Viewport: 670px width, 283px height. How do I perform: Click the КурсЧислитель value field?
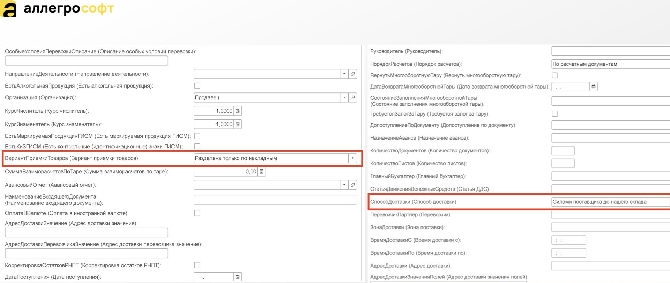point(214,111)
